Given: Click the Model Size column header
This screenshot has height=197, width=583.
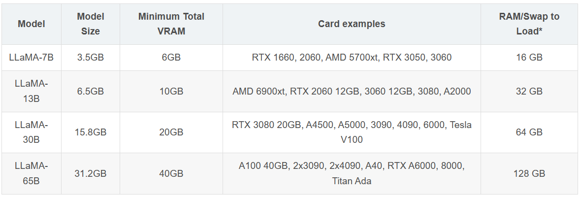Looking at the screenshot, I should [91, 24].
